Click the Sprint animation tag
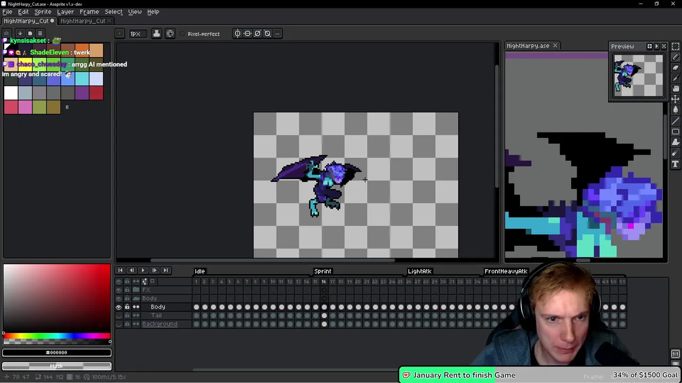 pos(323,271)
